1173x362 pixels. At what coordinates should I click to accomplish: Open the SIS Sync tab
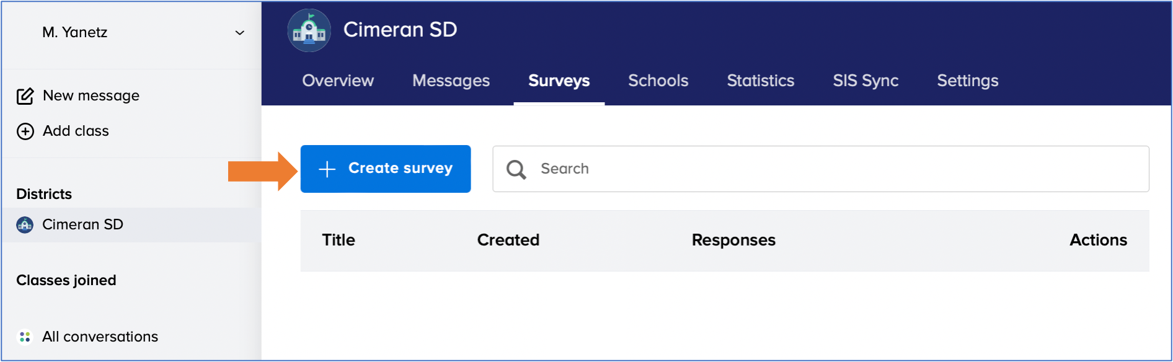pos(865,81)
